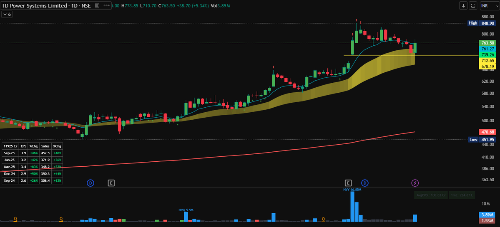This screenshot has height=227, width=500.
Task: Click the Sep-24 row label in earnings table
Action: (10, 180)
